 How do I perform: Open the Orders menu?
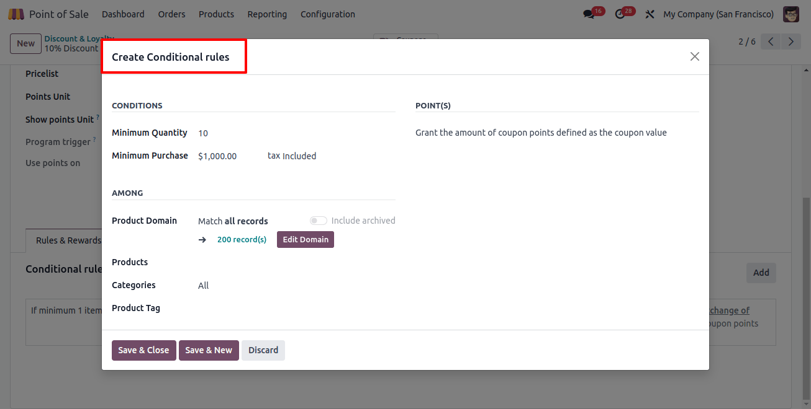171,14
